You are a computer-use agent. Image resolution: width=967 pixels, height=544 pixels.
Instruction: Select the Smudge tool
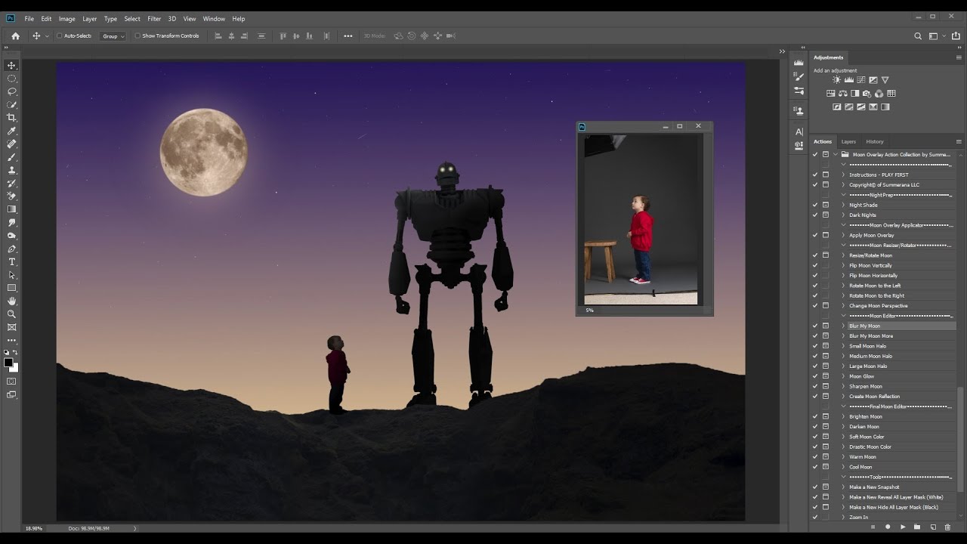11,223
